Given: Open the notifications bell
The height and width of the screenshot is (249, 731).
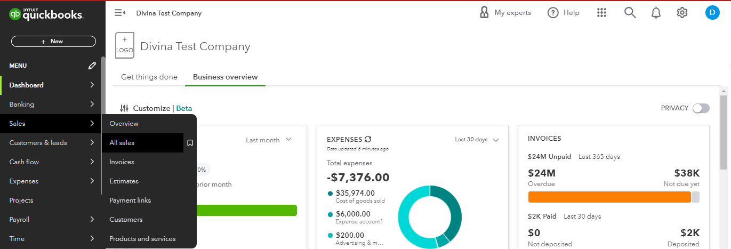Looking at the screenshot, I should [656, 13].
